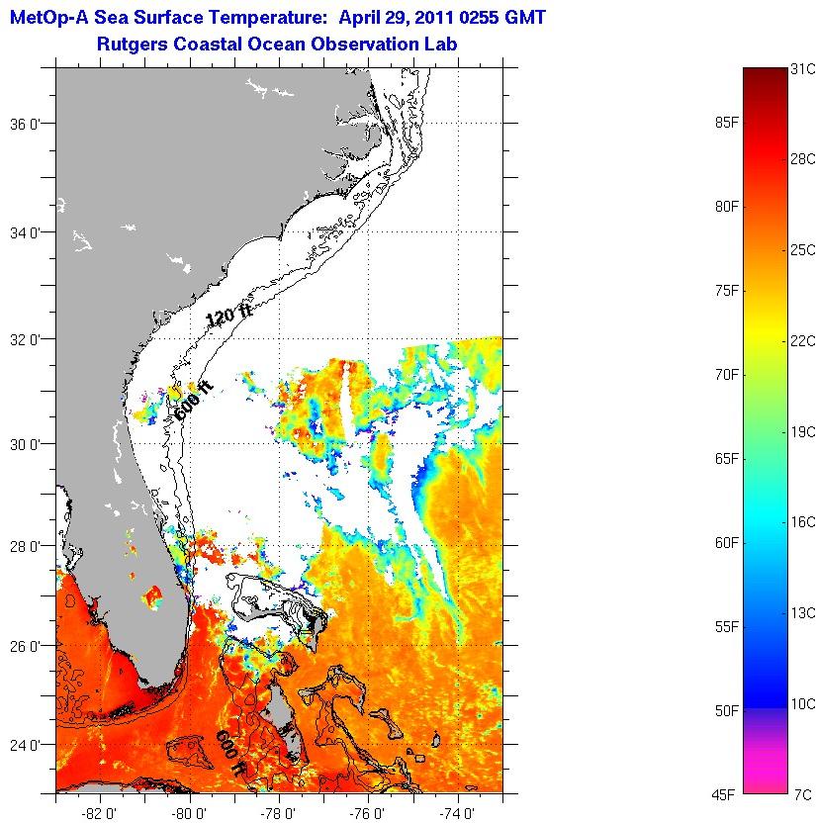Click the 24 0' latitude axis label
Image resolution: width=816 pixels, height=823 pixels.
(x=25, y=745)
